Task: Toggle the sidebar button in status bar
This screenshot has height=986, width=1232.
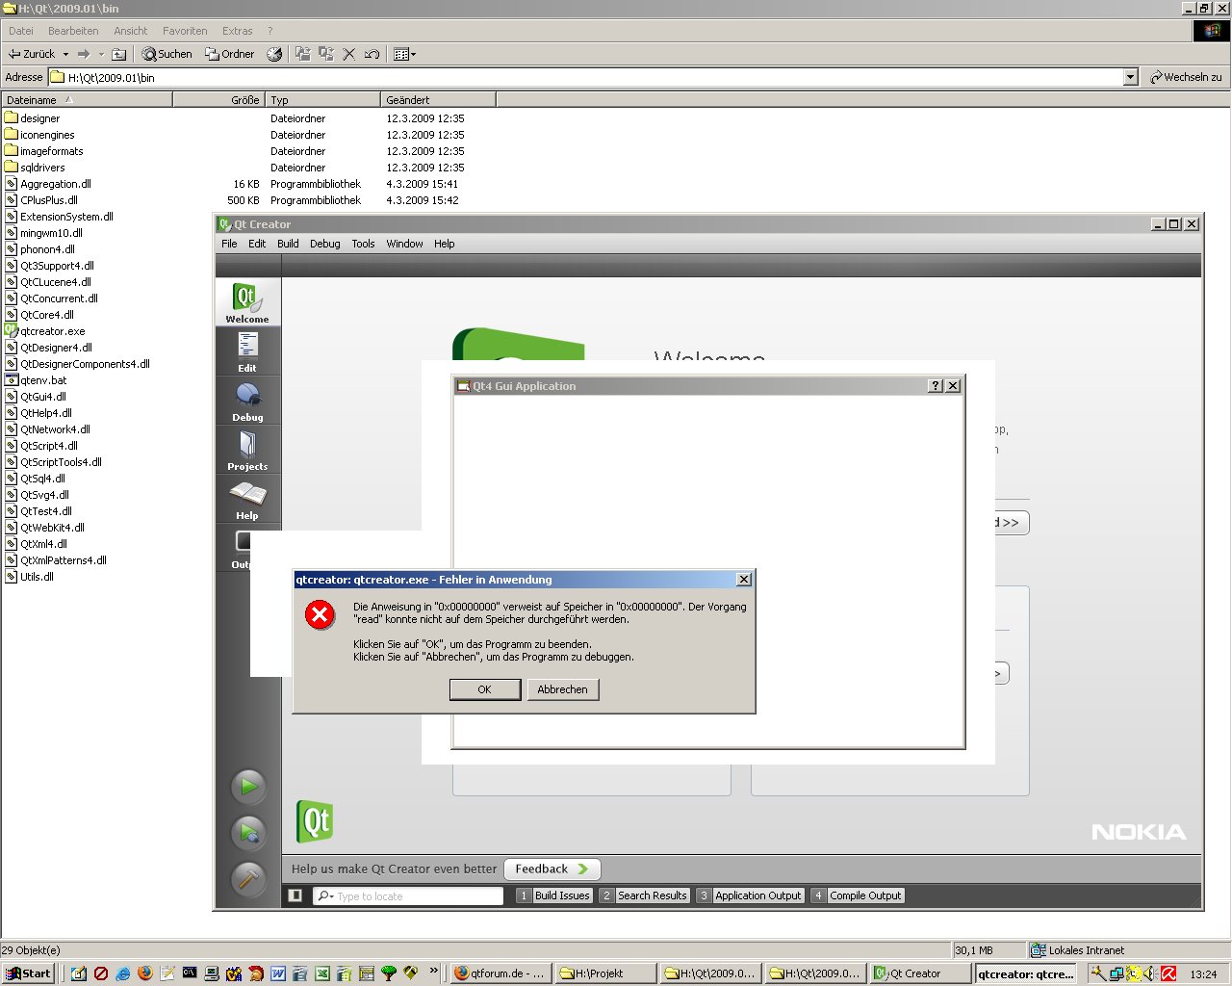Action: point(295,895)
